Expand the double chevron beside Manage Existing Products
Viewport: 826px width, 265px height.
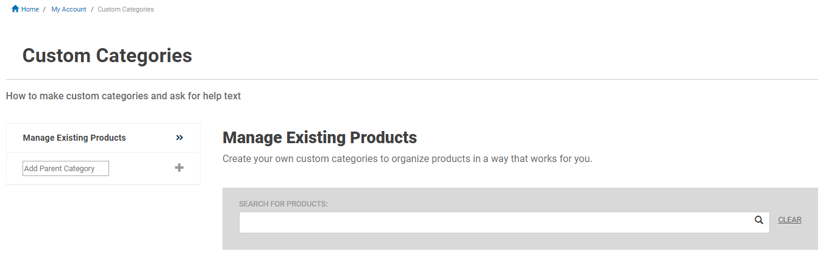coord(179,138)
